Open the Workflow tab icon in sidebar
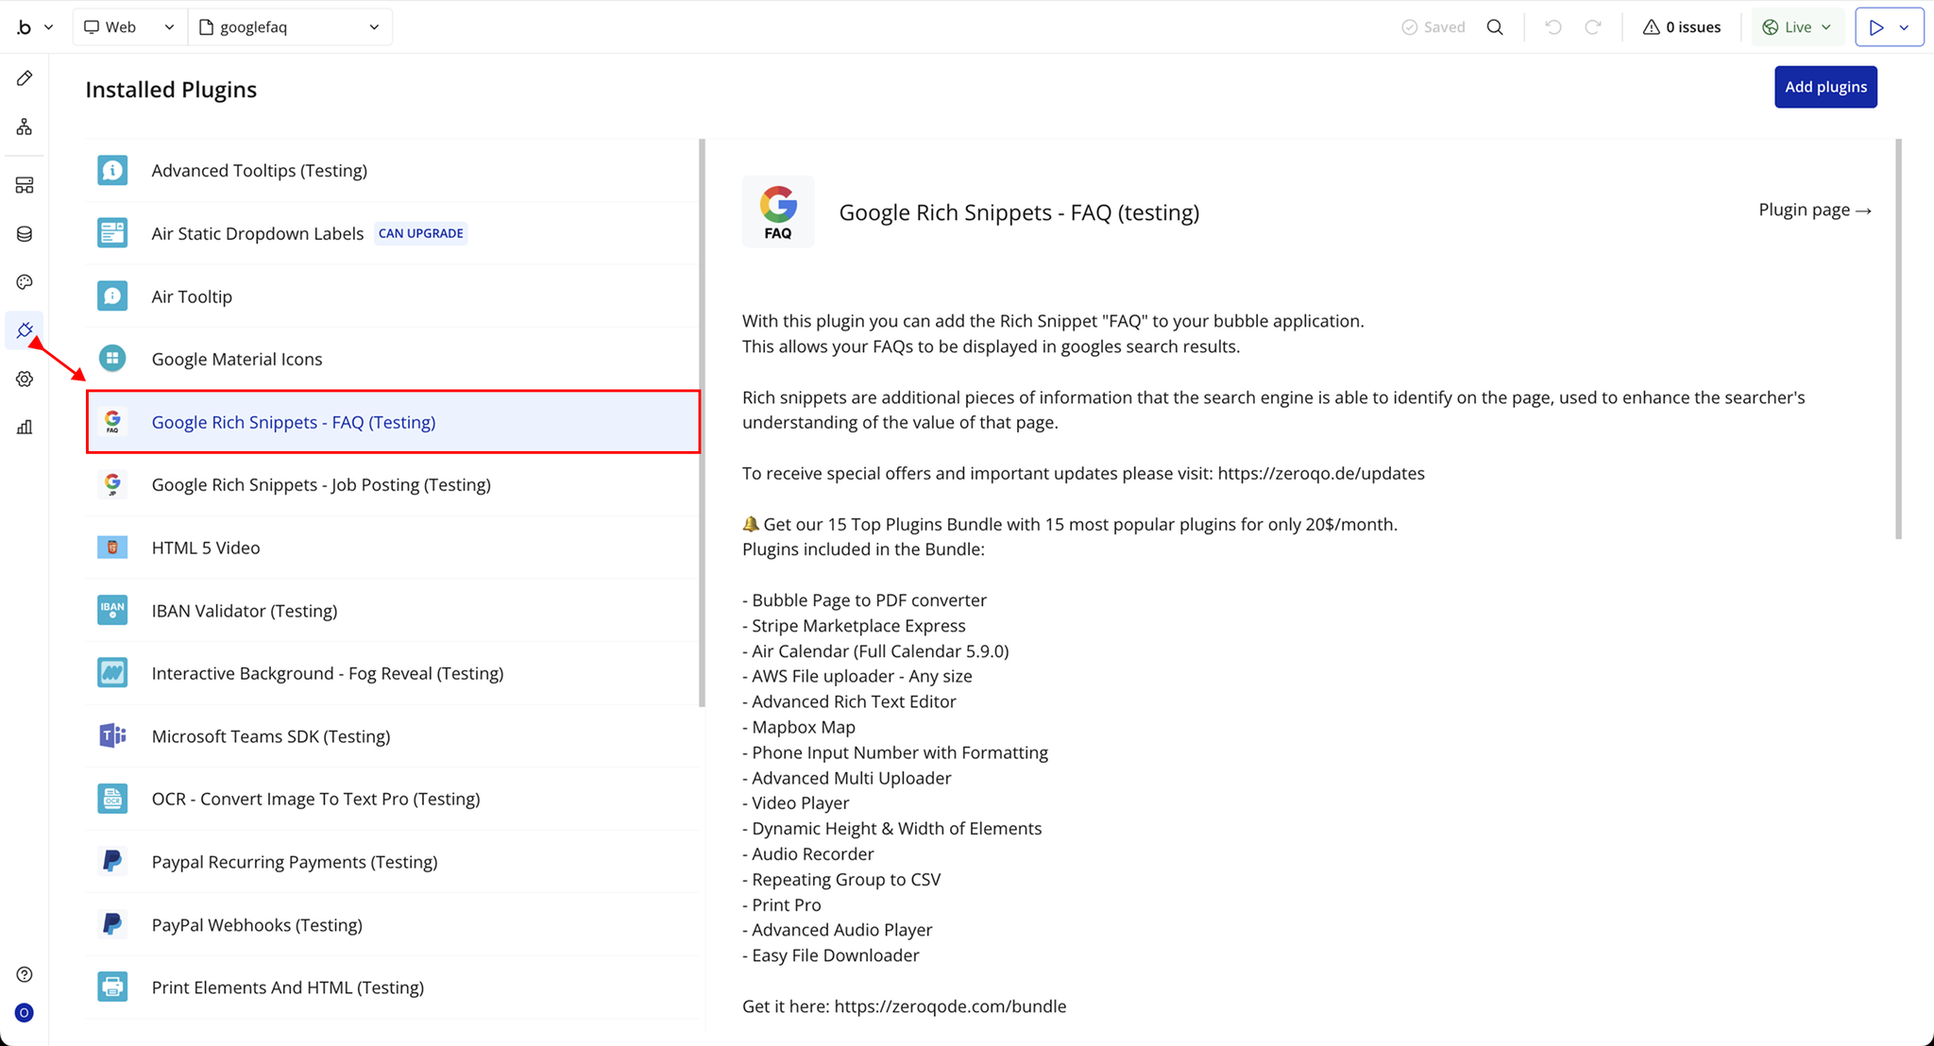The height and width of the screenshot is (1046, 1934). pos(25,127)
